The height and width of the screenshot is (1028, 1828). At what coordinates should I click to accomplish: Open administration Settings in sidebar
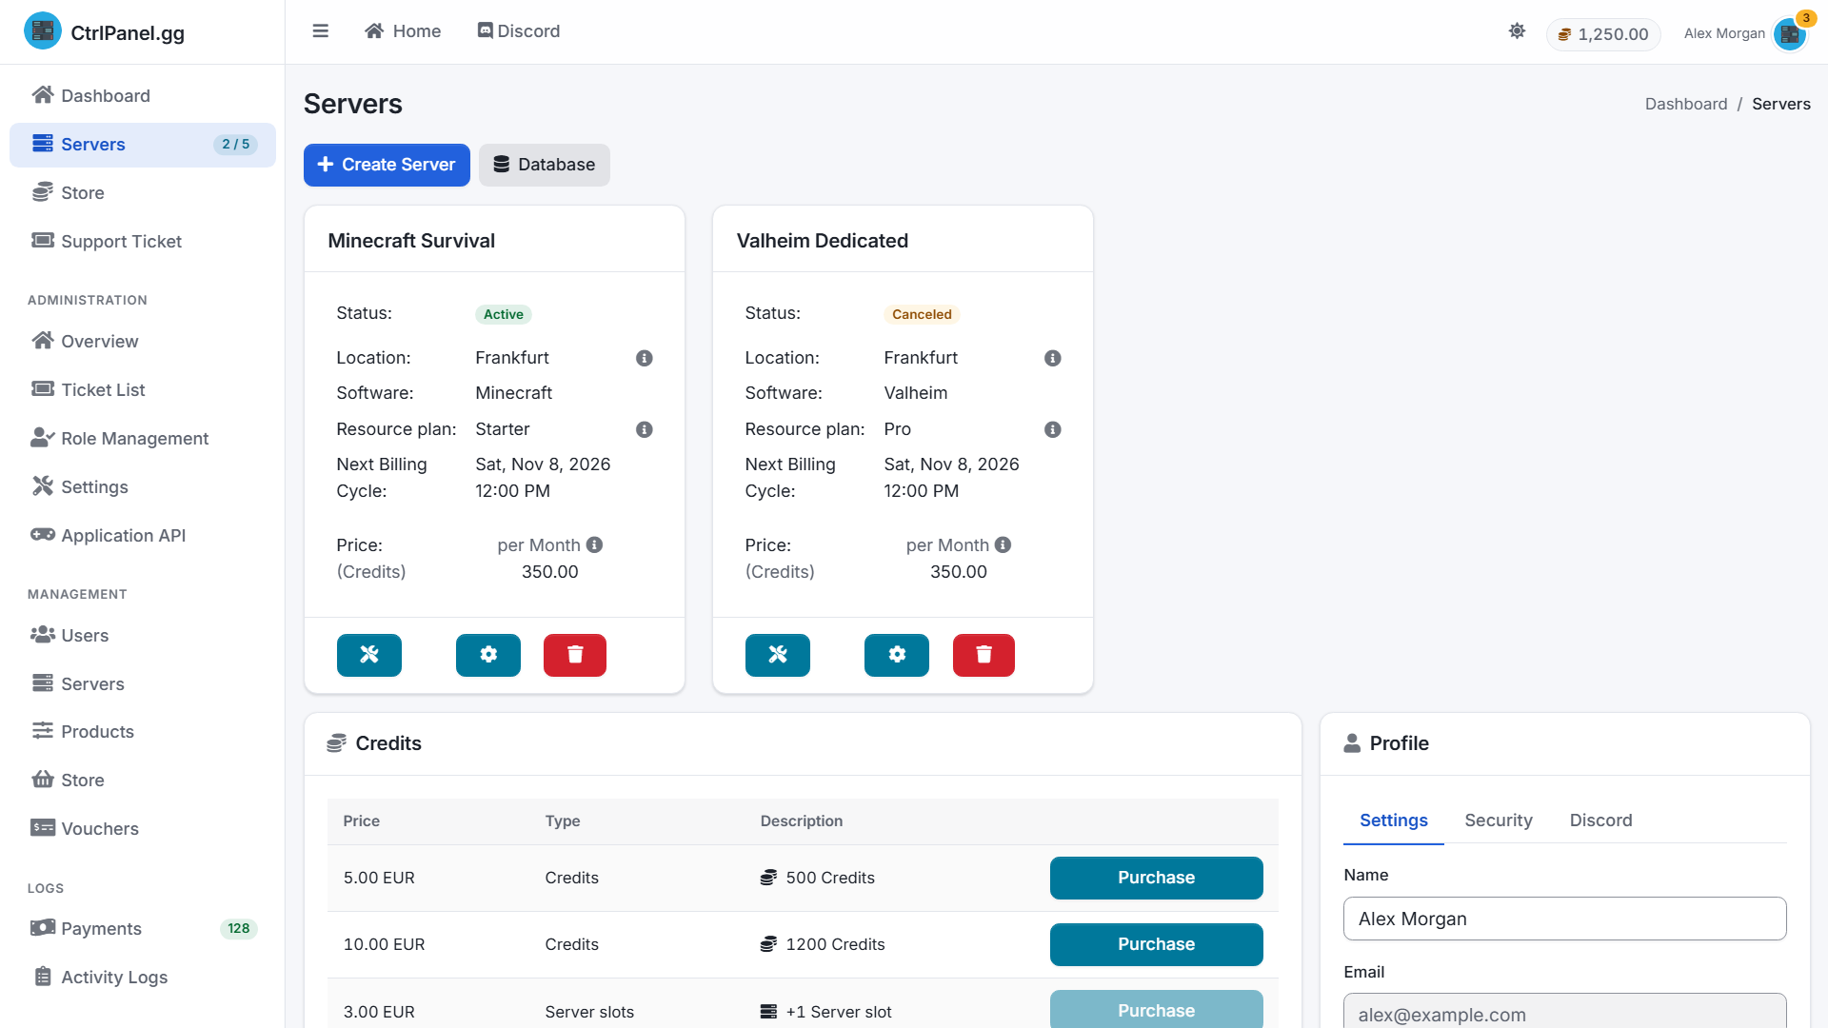[143, 486]
